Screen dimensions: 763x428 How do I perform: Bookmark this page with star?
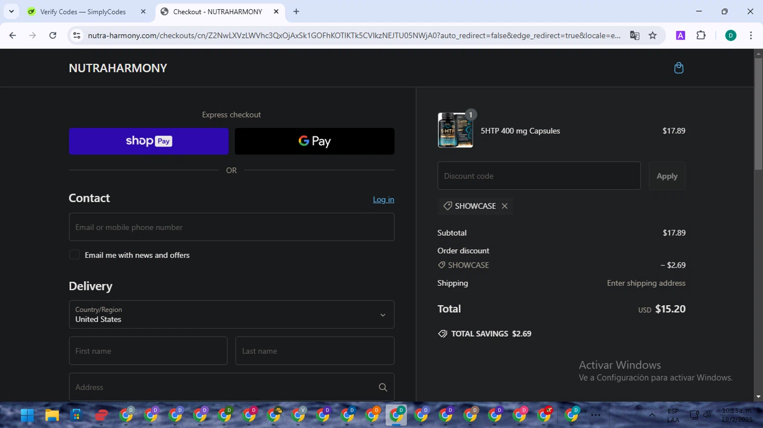pyautogui.click(x=653, y=36)
